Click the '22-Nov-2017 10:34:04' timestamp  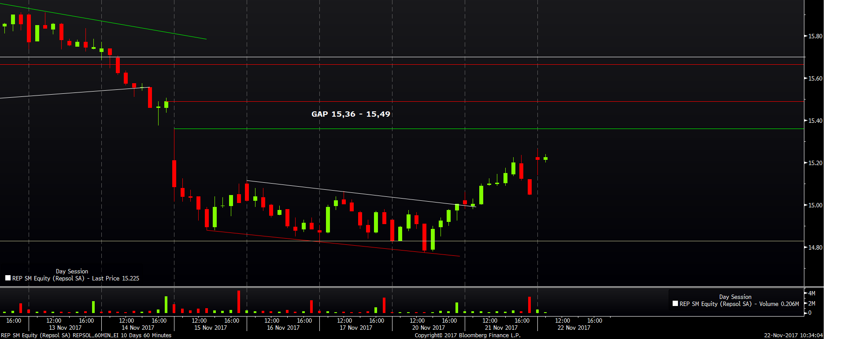click(x=793, y=335)
